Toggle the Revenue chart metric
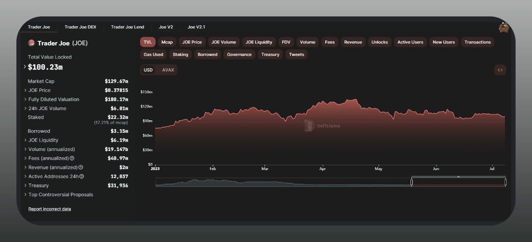The width and height of the screenshot is (532, 242). tap(353, 42)
